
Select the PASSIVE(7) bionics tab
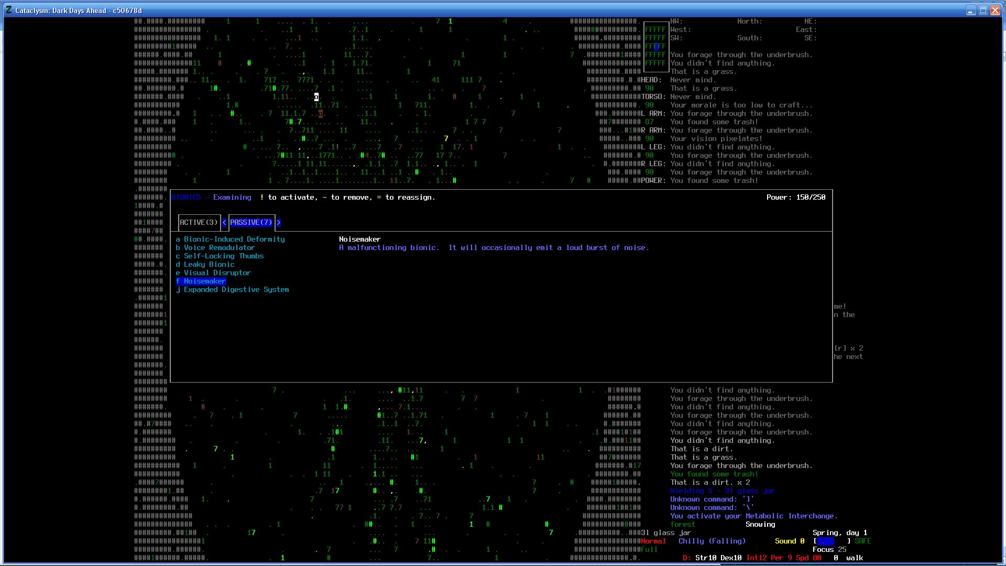[x=251, y=223]
